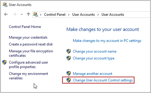Viewport: 151px width, 93px height.
Task: Click the Back arrow navigation button
Action: coord(6,14)
